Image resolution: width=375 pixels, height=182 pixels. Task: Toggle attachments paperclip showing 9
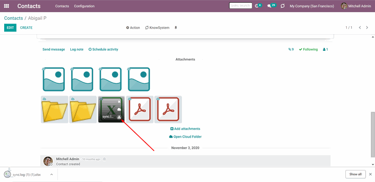(291, 49)
